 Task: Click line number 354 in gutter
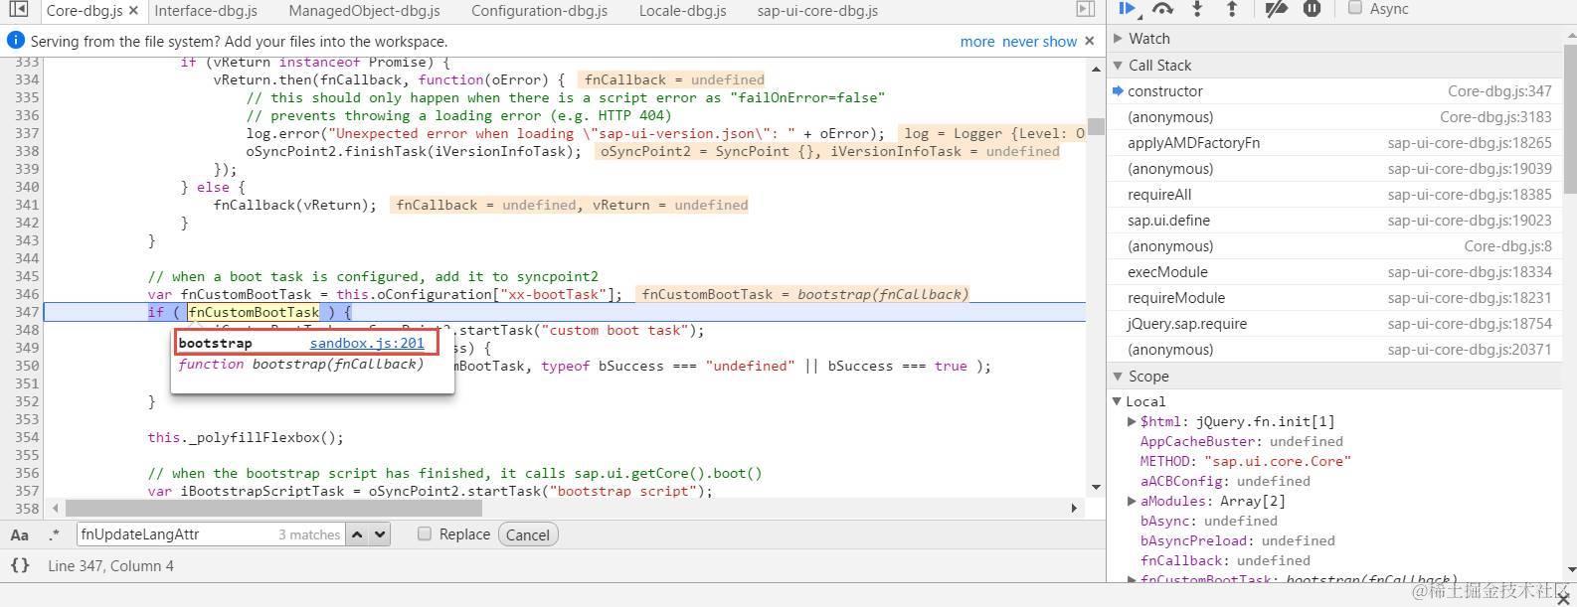27,437
